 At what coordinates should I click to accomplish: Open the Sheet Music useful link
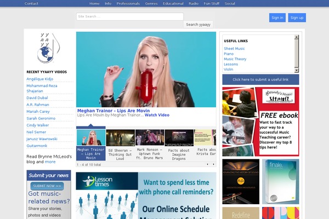(x=234, y=48)
